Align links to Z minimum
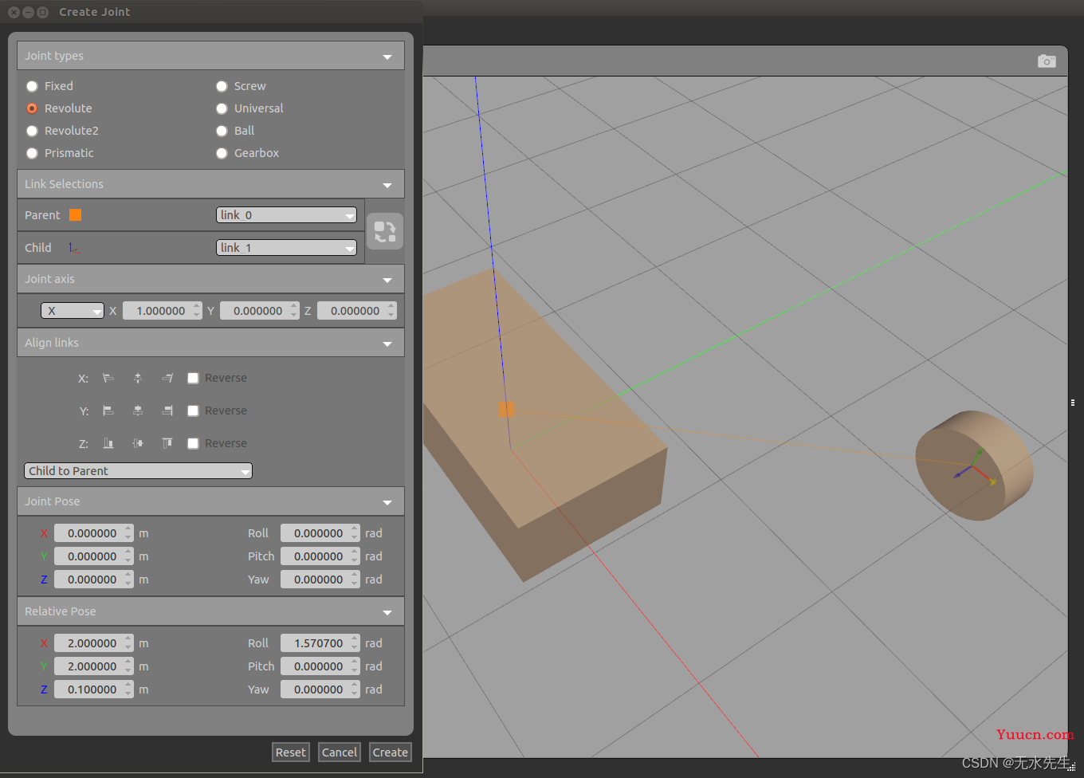Image resolution: width=1084 pixels, height=778 pixels. [108, 443]
